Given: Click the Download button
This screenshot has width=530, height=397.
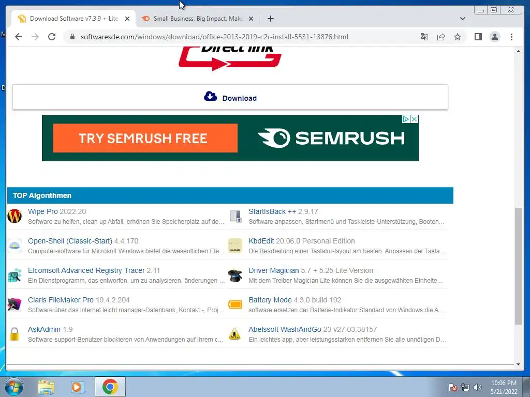Looking at the screenshot, I should (x=230, y=97).
